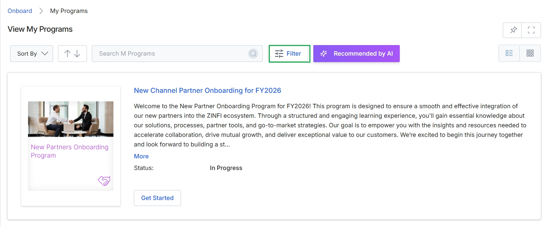The width and height of the screenshot is (546, 227).
Task: Open the New Partners Onboarding Program thumbnail
Action: pyautogui.click(x=71, y=146)
